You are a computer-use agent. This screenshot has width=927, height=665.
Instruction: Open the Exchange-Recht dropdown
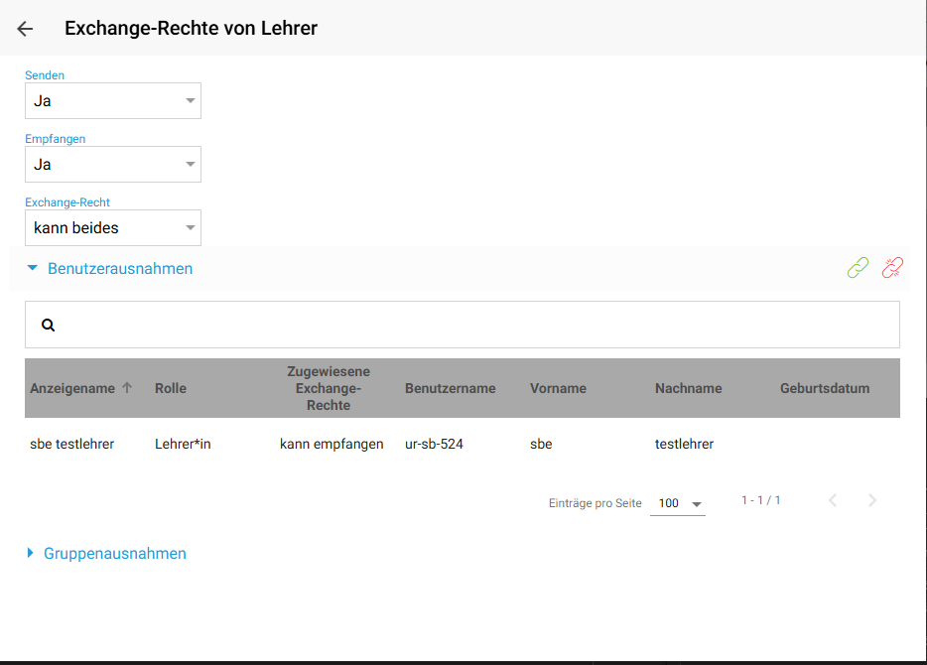tap(113, 227)
